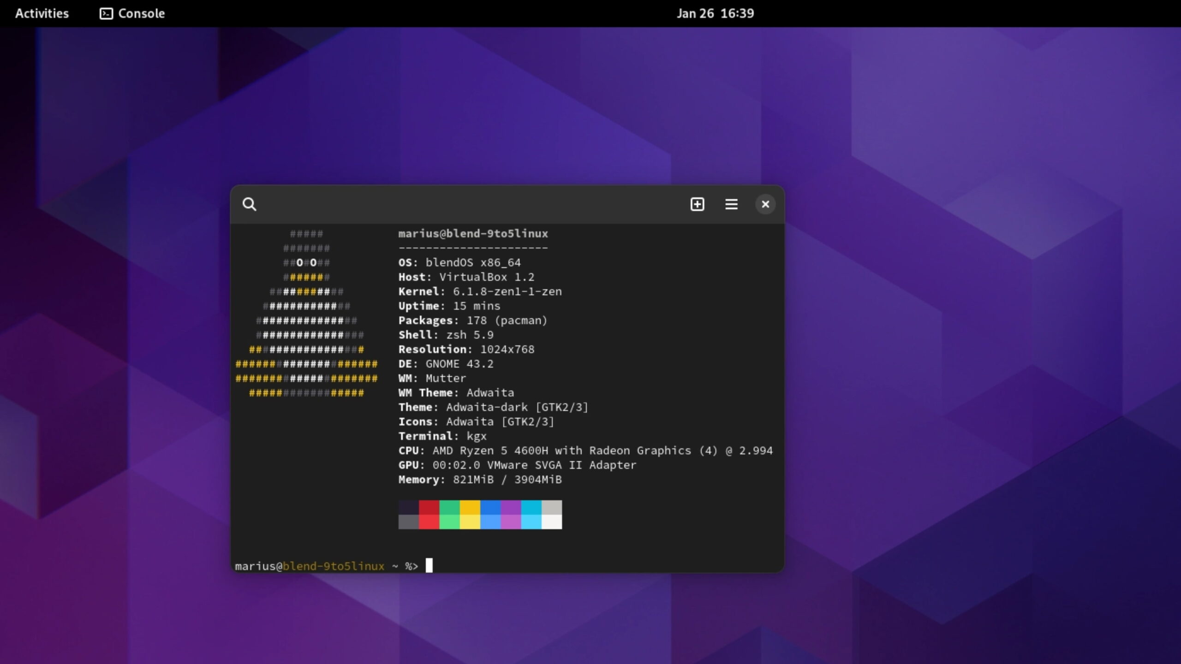Click the 'Icons: Adwaita [GTK2/3]' line
Viewport: 1181px width, 664px height.
click(477, 421)
